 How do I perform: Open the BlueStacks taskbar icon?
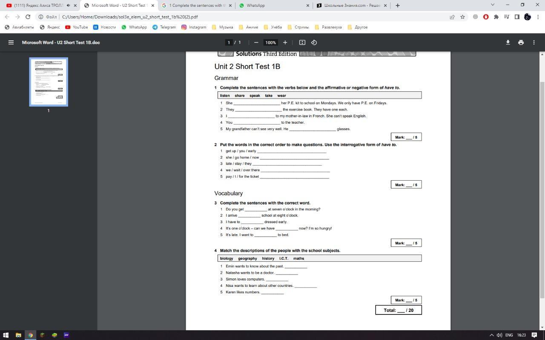point(54,335)
